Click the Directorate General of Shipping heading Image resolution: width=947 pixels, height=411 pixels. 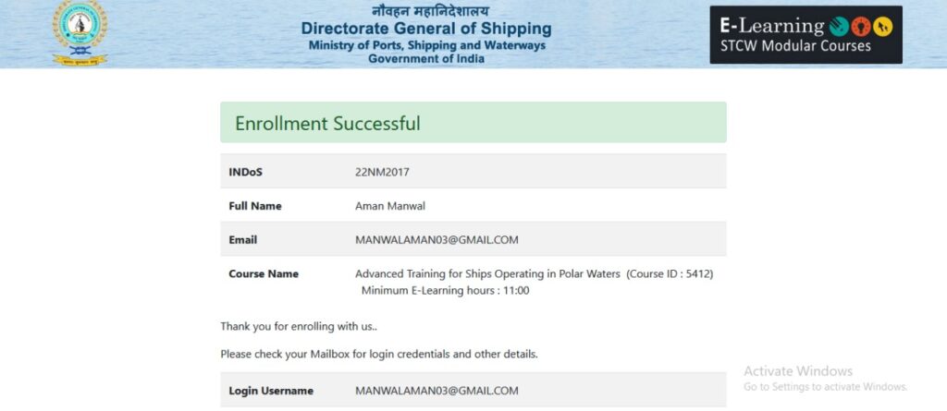(426, 29)
